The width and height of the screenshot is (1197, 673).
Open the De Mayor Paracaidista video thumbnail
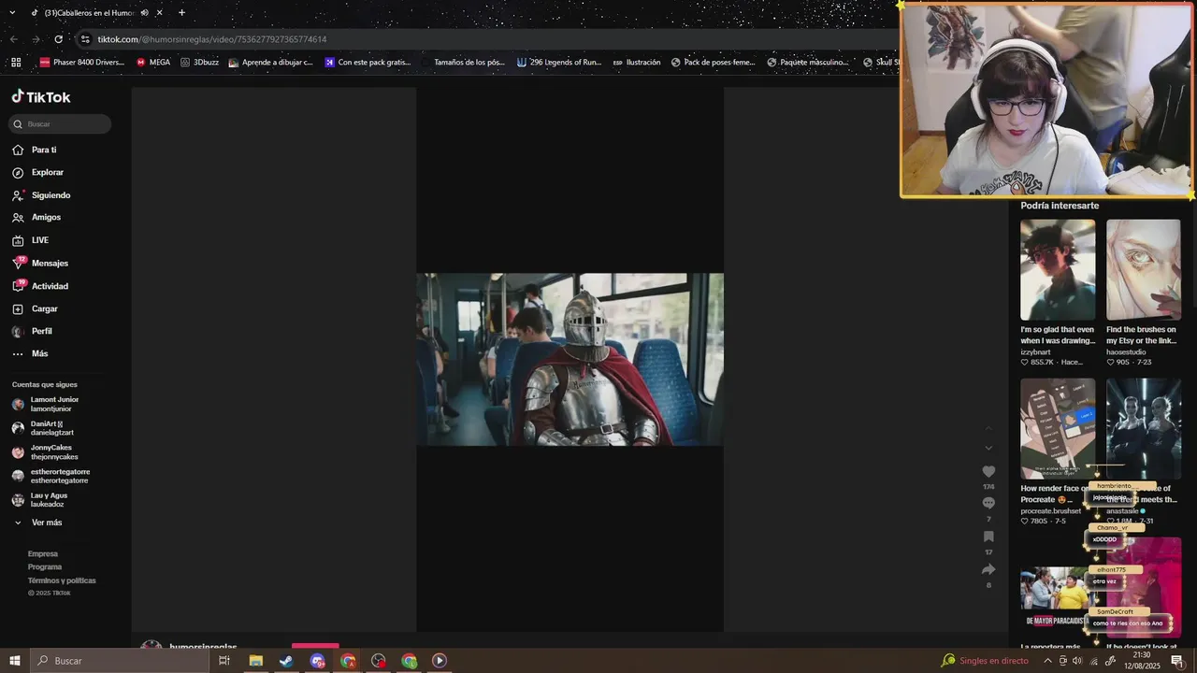click(x=1058, y=588)
